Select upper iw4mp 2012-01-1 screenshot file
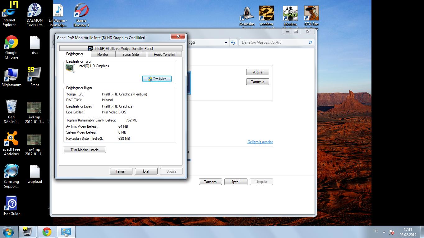The width and height of the screenshot is (424, 238). tap(35, 113)
